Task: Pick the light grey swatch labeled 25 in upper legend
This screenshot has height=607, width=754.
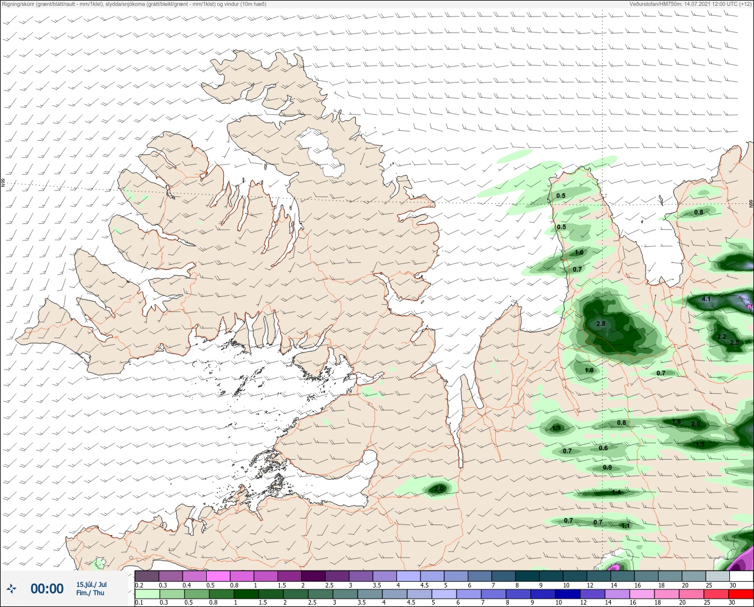Action: (718, 576)
